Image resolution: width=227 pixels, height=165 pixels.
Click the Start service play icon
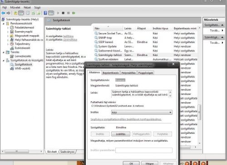tap(58, 13)
